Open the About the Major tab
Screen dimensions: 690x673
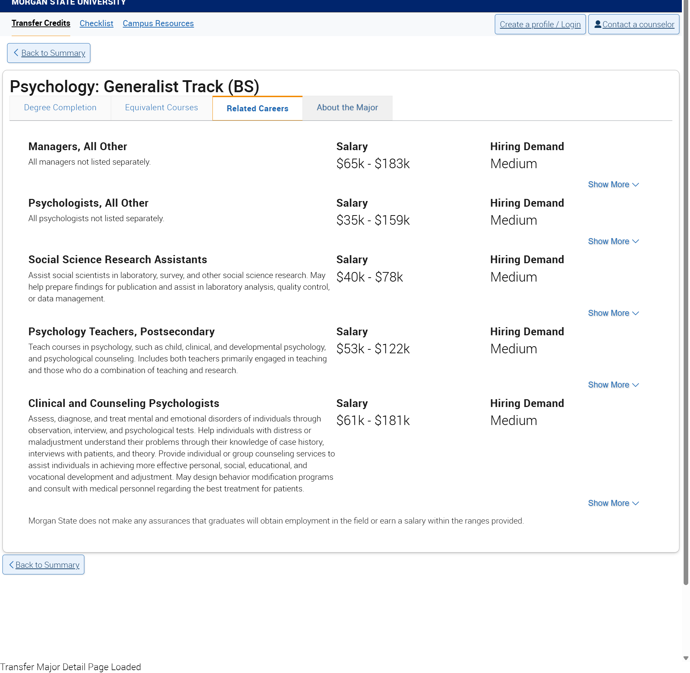click(347, 108)
